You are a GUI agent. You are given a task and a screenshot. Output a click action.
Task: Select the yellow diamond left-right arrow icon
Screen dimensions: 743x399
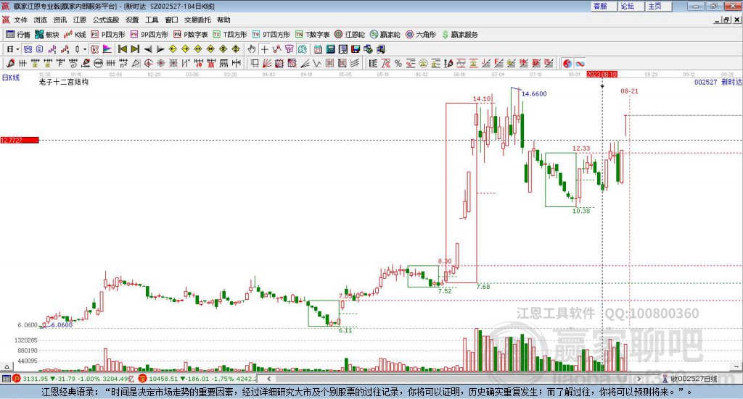(198, 49)
